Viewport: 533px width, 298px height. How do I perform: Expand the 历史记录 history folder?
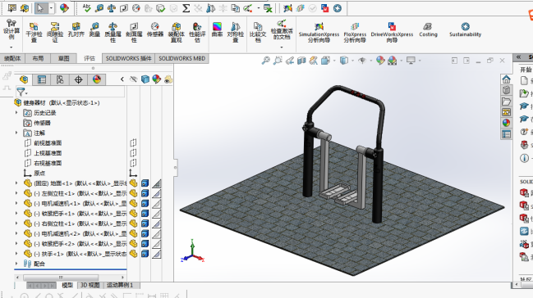pyautogui.click(x=16, y=112)
